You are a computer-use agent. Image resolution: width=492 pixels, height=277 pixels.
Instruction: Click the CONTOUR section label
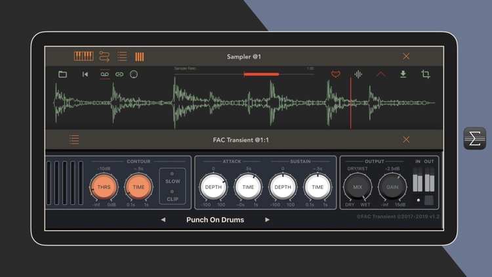(x=138, y=161)
